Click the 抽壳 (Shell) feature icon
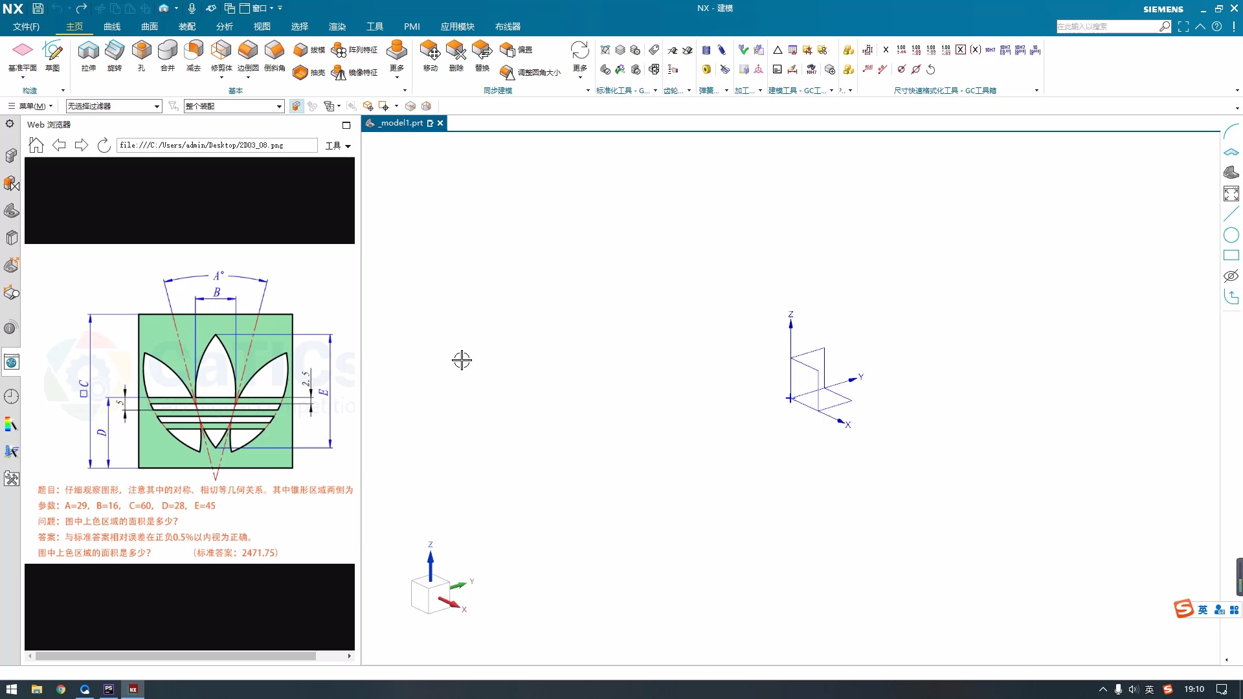 click(x=300, y=72)
